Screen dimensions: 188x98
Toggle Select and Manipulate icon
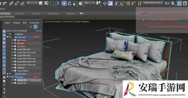[105, 3]
